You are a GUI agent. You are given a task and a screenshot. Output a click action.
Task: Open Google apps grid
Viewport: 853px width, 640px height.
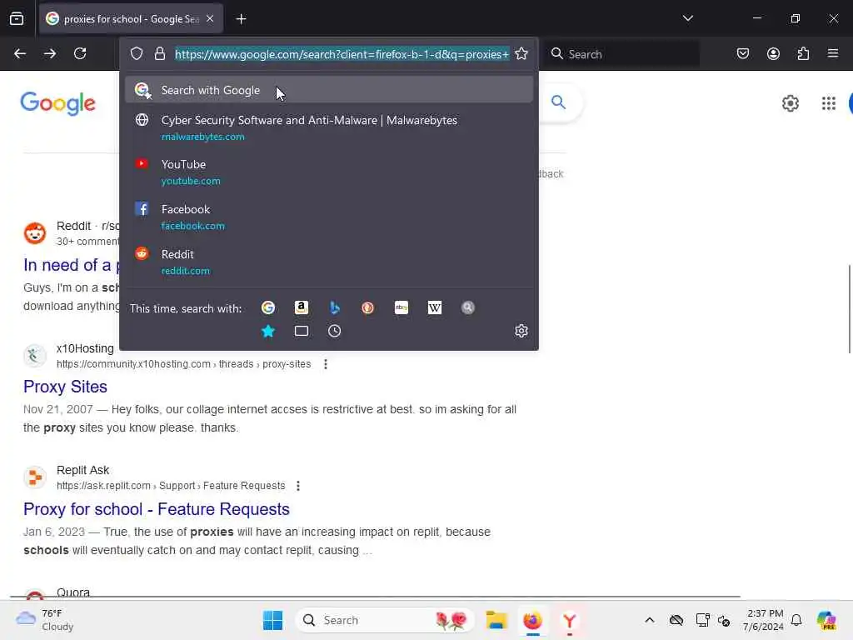[829, 102]
